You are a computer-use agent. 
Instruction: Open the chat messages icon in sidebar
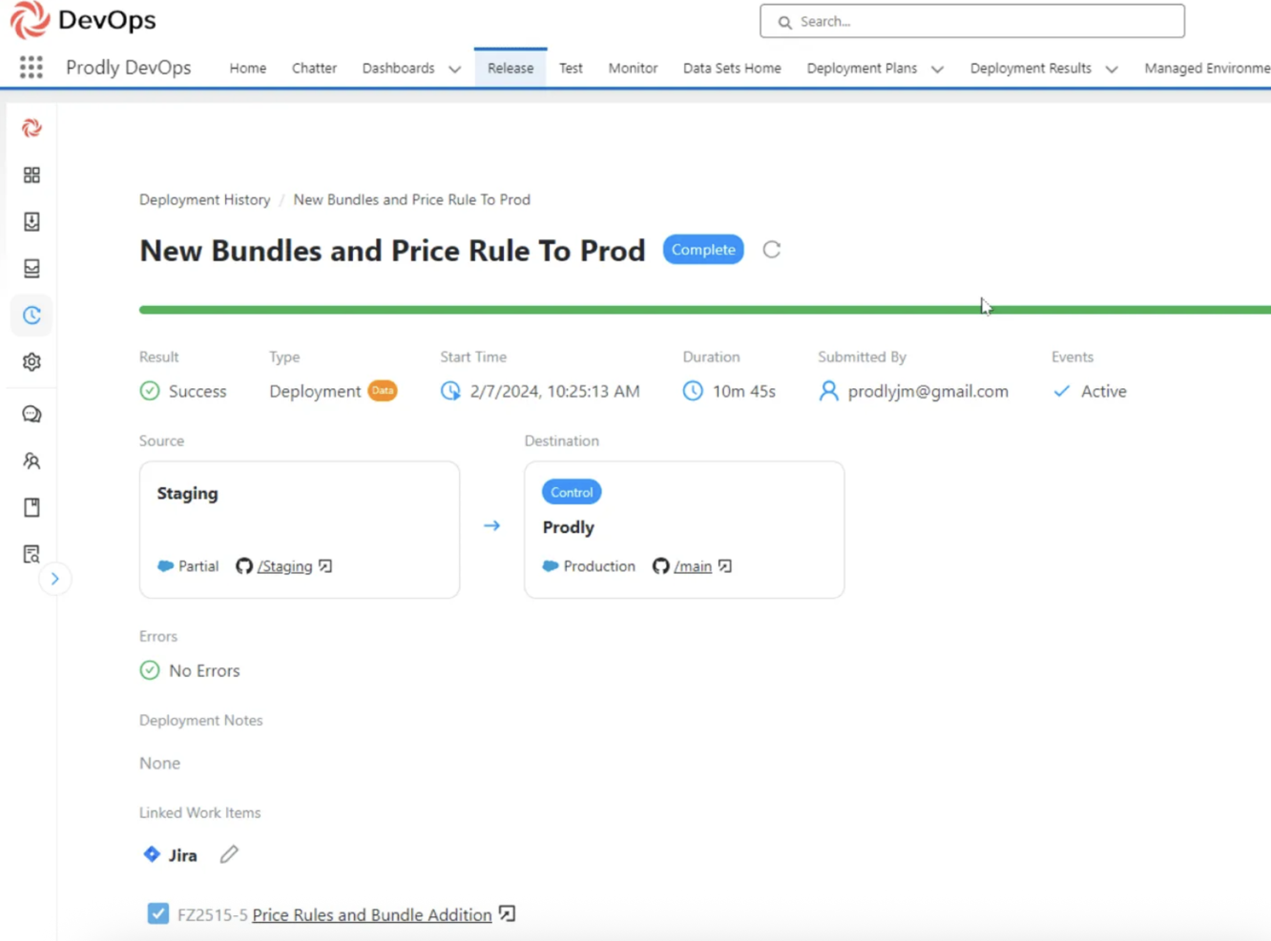click(31, 414)
